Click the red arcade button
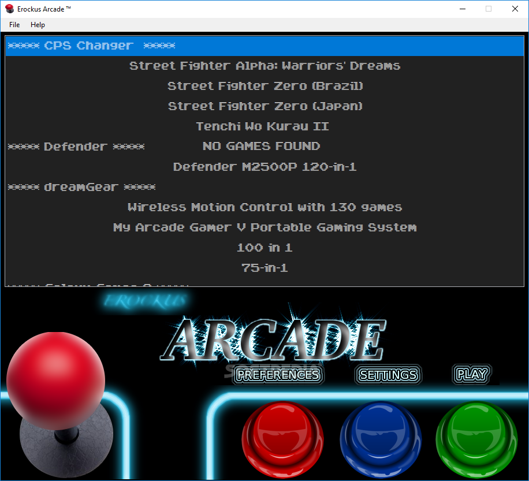The width and height of the screenshot is (529, 481). pos(283,439)
